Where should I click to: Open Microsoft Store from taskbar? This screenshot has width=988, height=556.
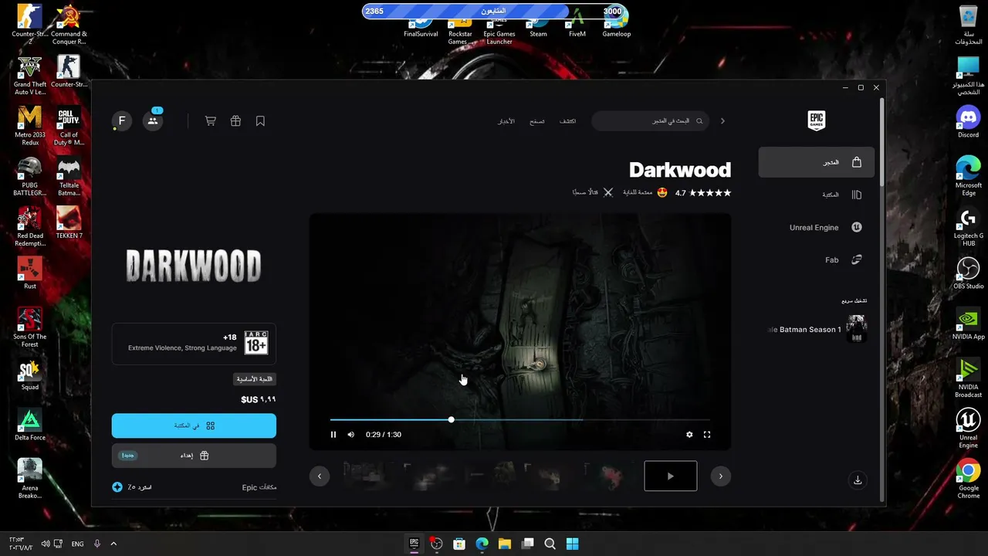click(x=459, y=544)
